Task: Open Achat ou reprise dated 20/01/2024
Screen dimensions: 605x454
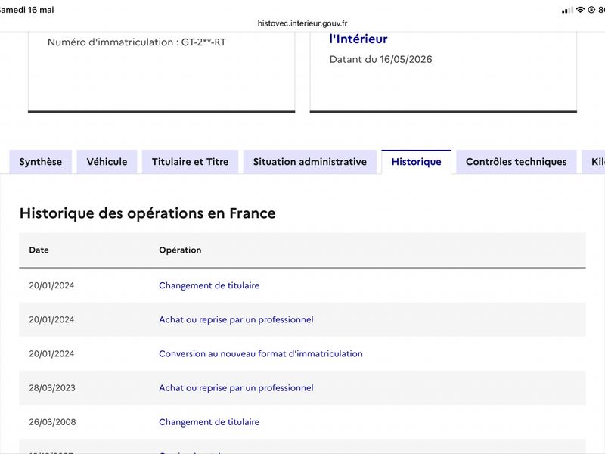Action: (x=236, y=319)
